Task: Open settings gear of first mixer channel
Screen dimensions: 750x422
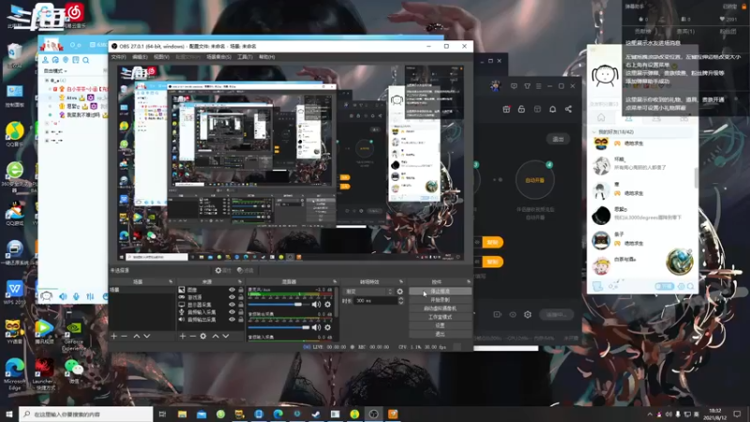Action: click(x=327, y=304)
